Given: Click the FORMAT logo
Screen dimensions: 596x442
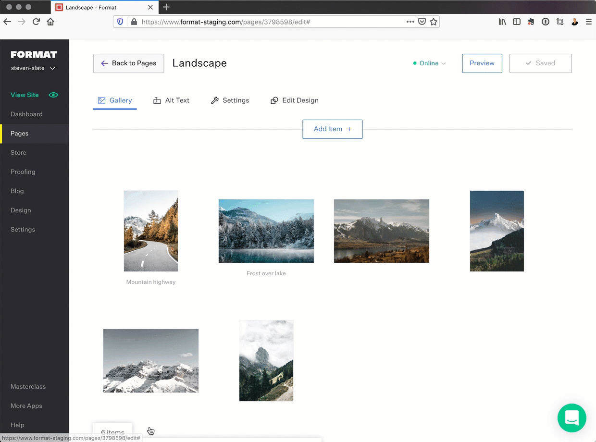Looking at the screenshot, I should [34, 54].
